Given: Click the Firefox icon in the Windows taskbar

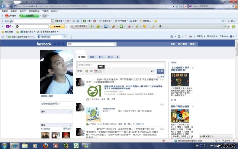Looking at the screenshot, I should [45, 146].
